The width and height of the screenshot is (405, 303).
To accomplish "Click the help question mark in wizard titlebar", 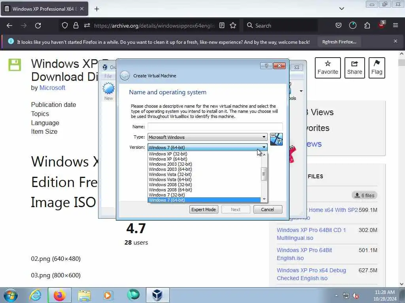I will point(266,66).
